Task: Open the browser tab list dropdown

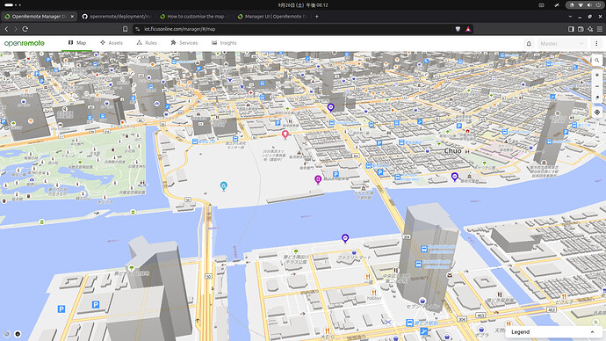Action: pos(570,17)
